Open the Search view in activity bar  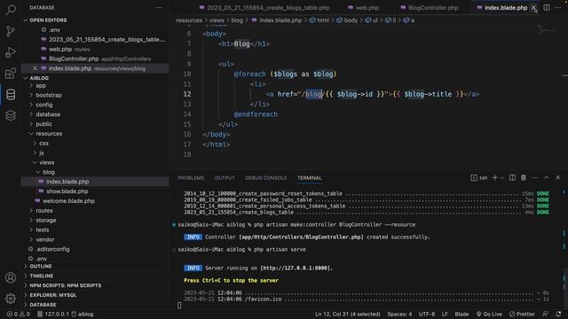11,10
